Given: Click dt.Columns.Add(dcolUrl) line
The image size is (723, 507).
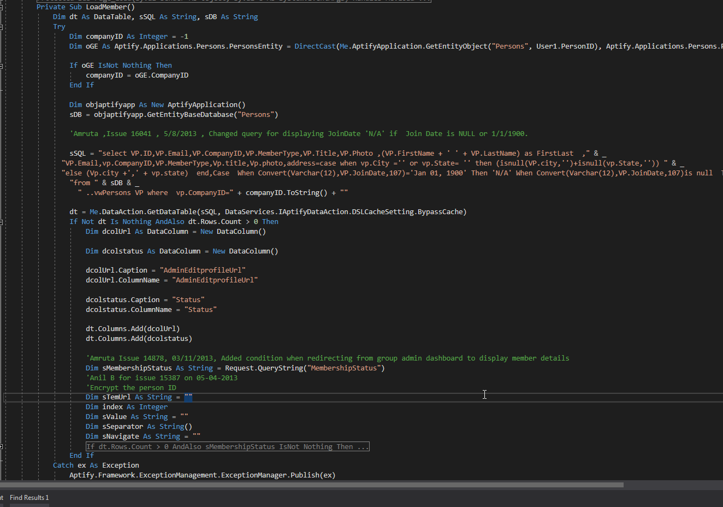Looking at the screenshot, I should (133, 329).
